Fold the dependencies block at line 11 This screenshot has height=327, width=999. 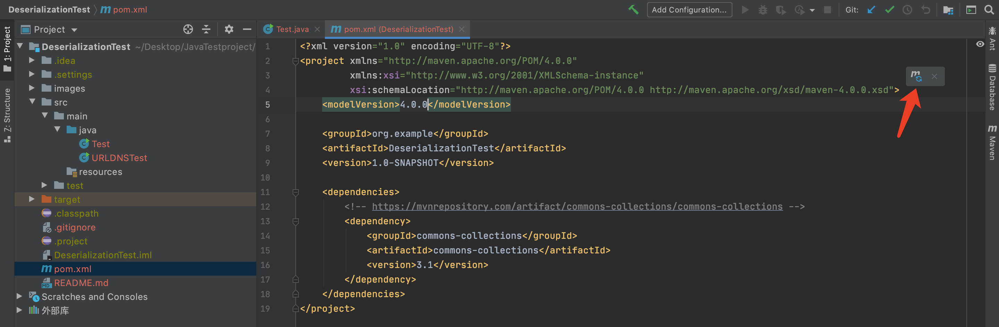pos(295,192)
